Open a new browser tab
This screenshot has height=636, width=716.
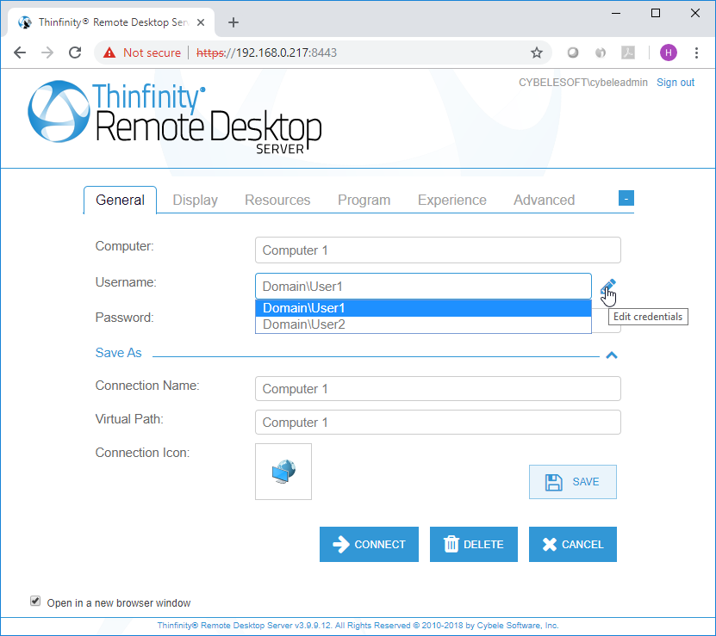tap(233, 22)
